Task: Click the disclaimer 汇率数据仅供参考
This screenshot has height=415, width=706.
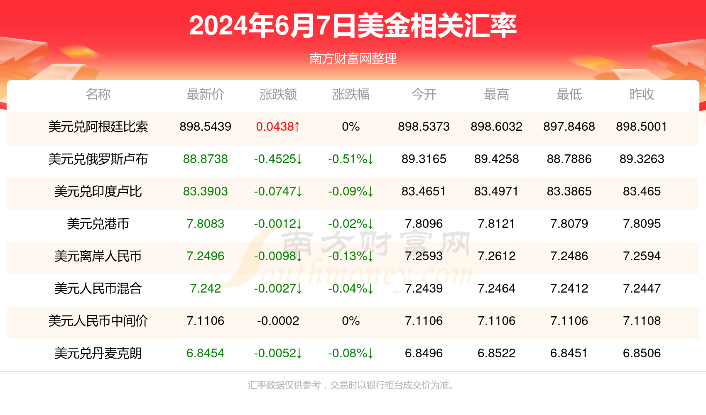Action: (x=284, y=385)
